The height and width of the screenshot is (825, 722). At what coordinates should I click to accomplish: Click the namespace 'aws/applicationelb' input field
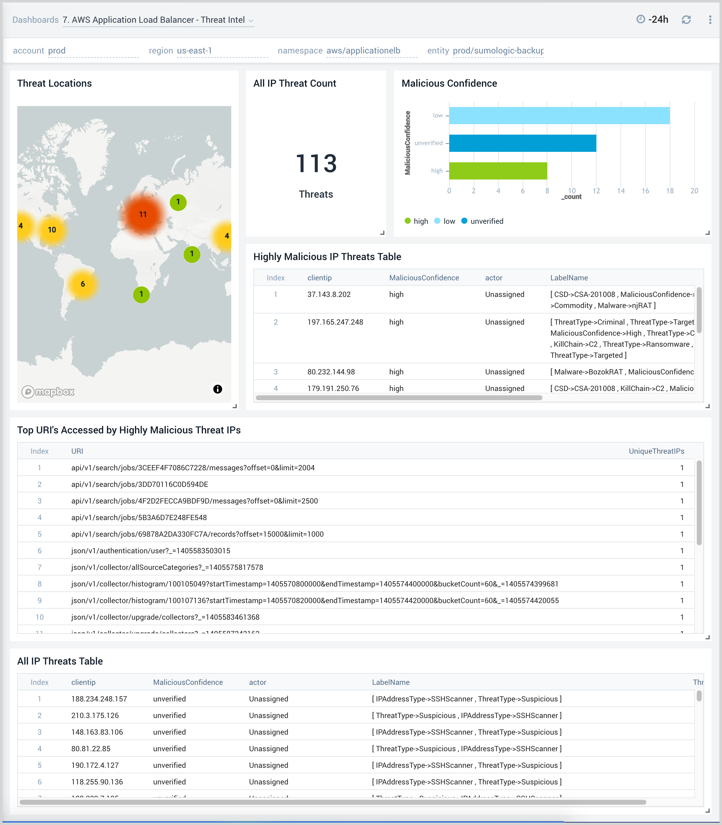pyautogui.click(x=363, y=51)
